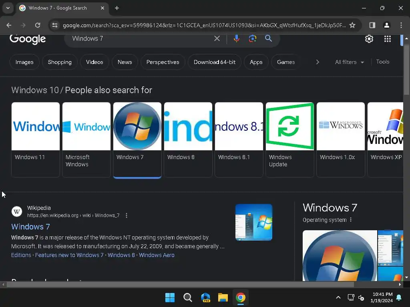410x307 pixels.
Task: Open the Microsoft Windows card
Action: pyautogui.click(x=86, y=140)
